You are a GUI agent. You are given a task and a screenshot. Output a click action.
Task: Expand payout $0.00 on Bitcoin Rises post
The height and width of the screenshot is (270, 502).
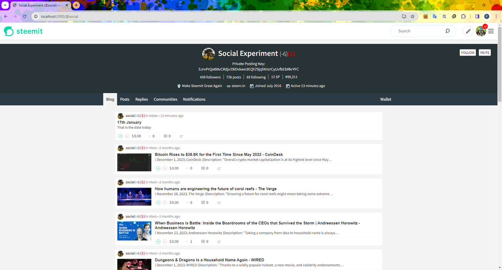pos(174,168)
